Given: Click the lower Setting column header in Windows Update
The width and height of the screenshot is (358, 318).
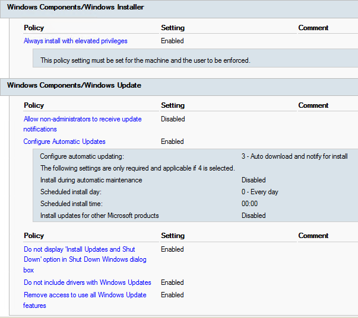Looking at the screenshot, I should [x=173, y=236].
